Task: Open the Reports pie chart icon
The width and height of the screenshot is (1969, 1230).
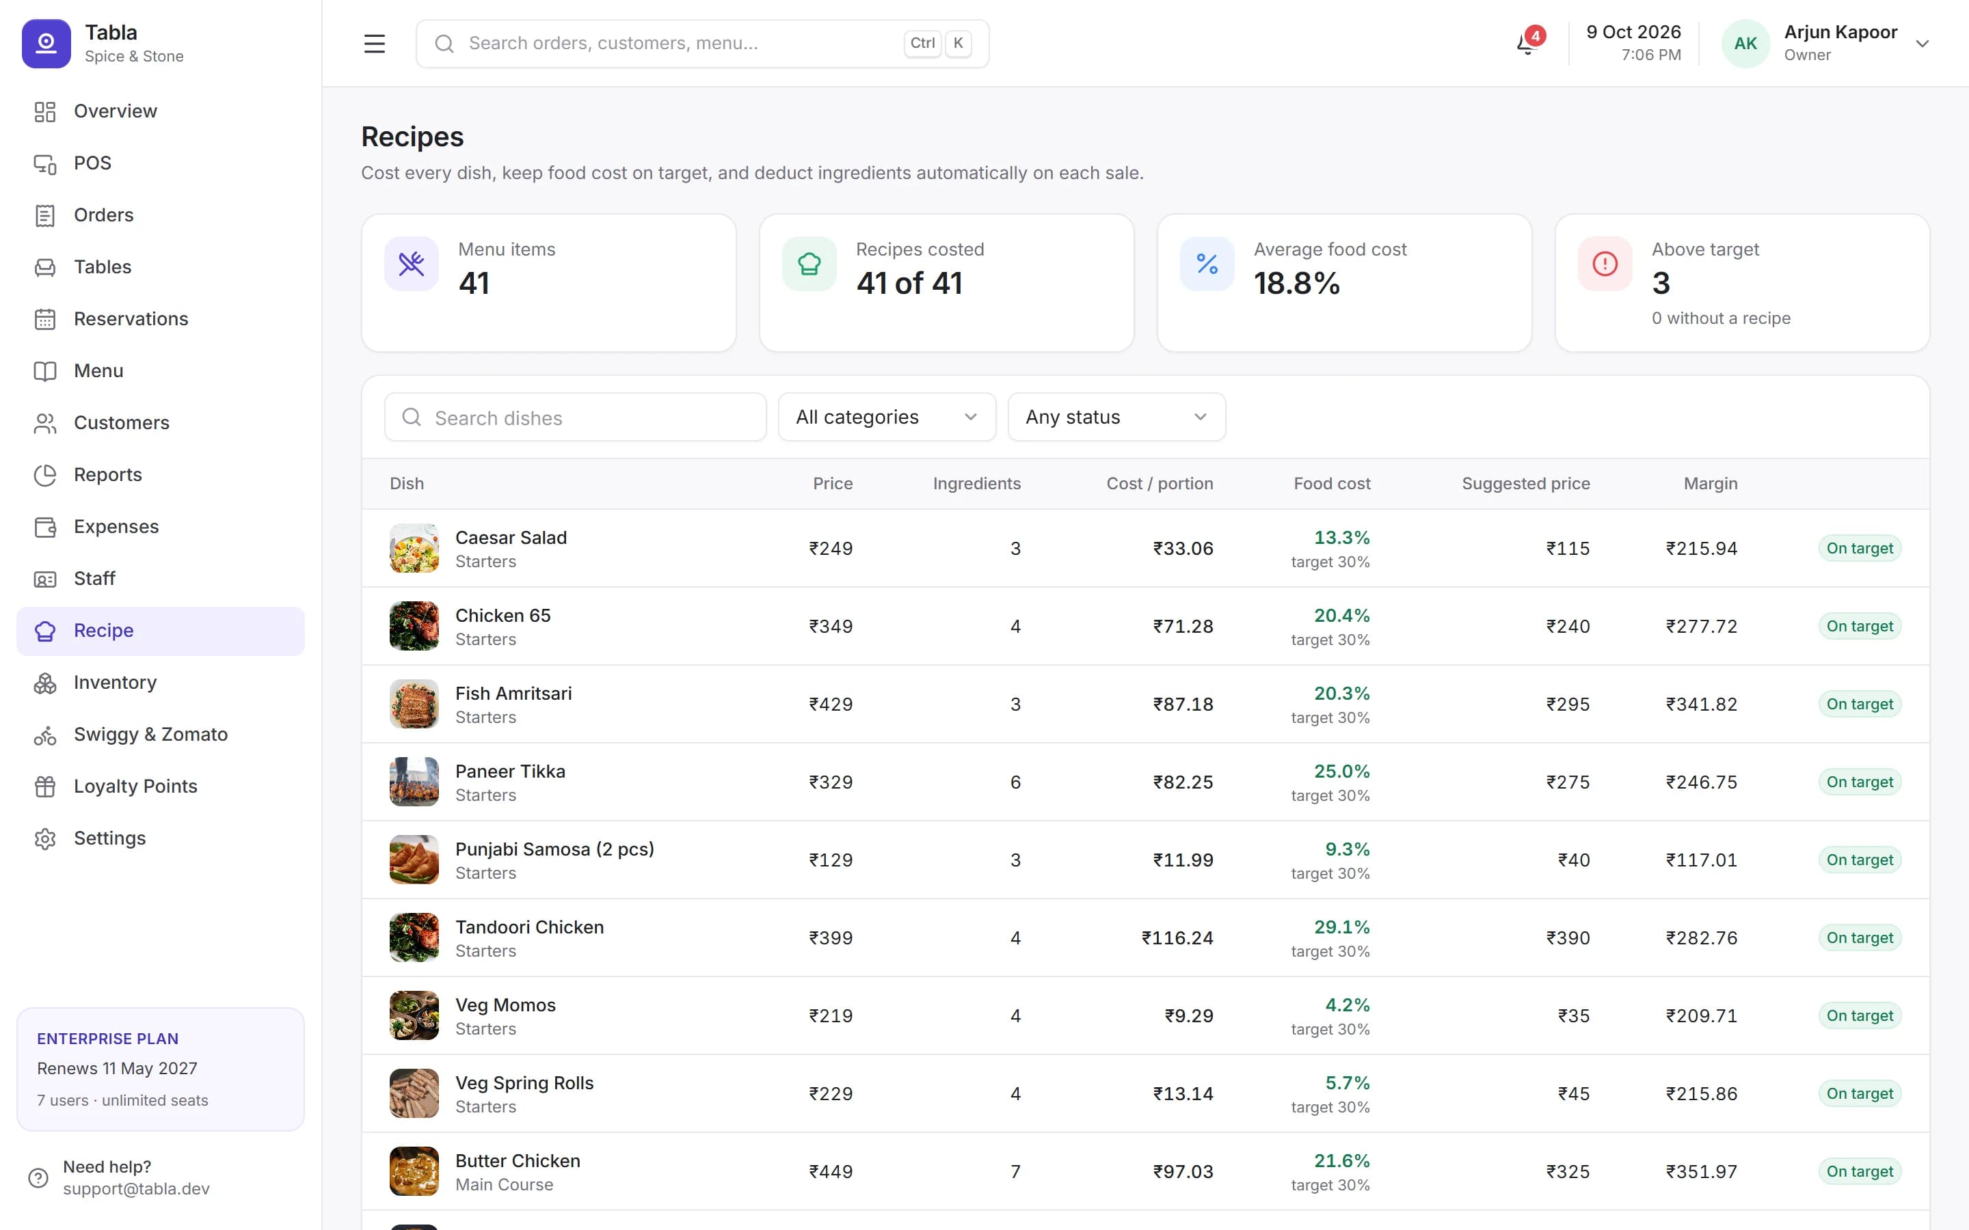Action: pos(44,475)
